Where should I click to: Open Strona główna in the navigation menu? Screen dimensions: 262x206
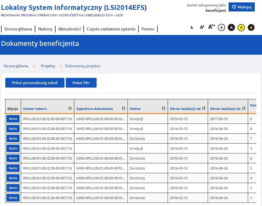coord(18,29)
